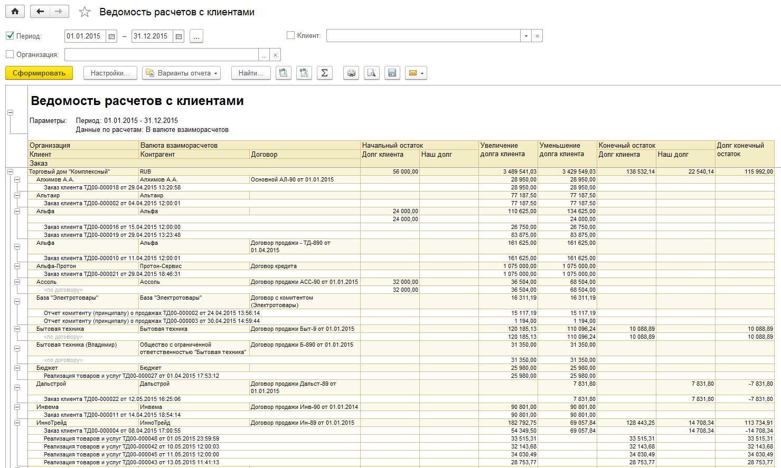Screen dimensions: 781x468
Task: Collapse the Бюджет client group
Action: (17, 368)
